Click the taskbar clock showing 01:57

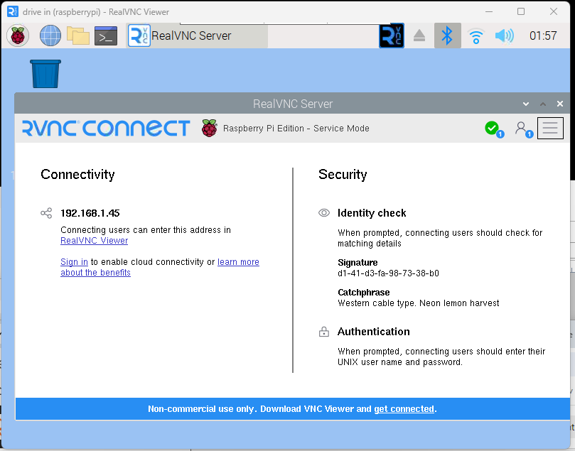pyautogui.click(x=543, y=36)
